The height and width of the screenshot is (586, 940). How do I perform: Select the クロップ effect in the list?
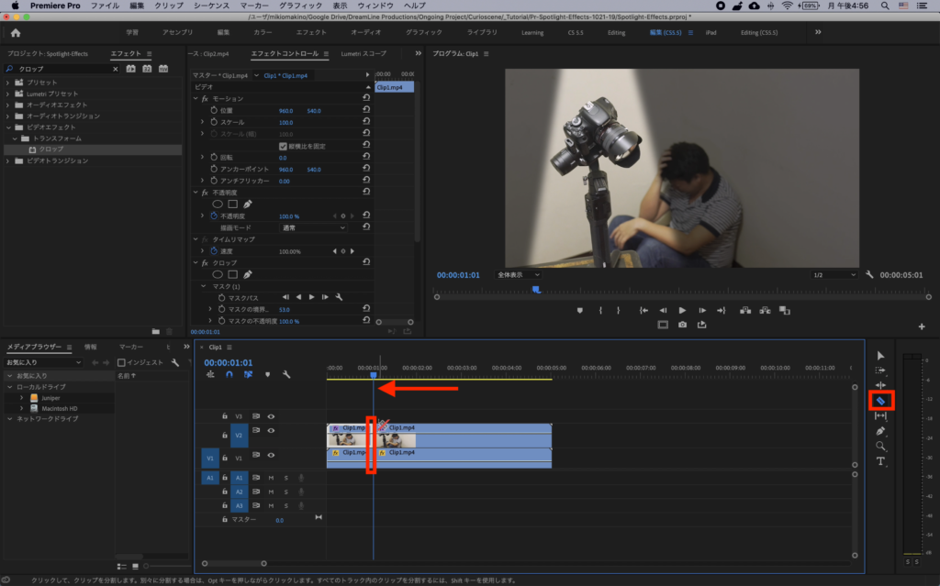click(x=50, y=149)
